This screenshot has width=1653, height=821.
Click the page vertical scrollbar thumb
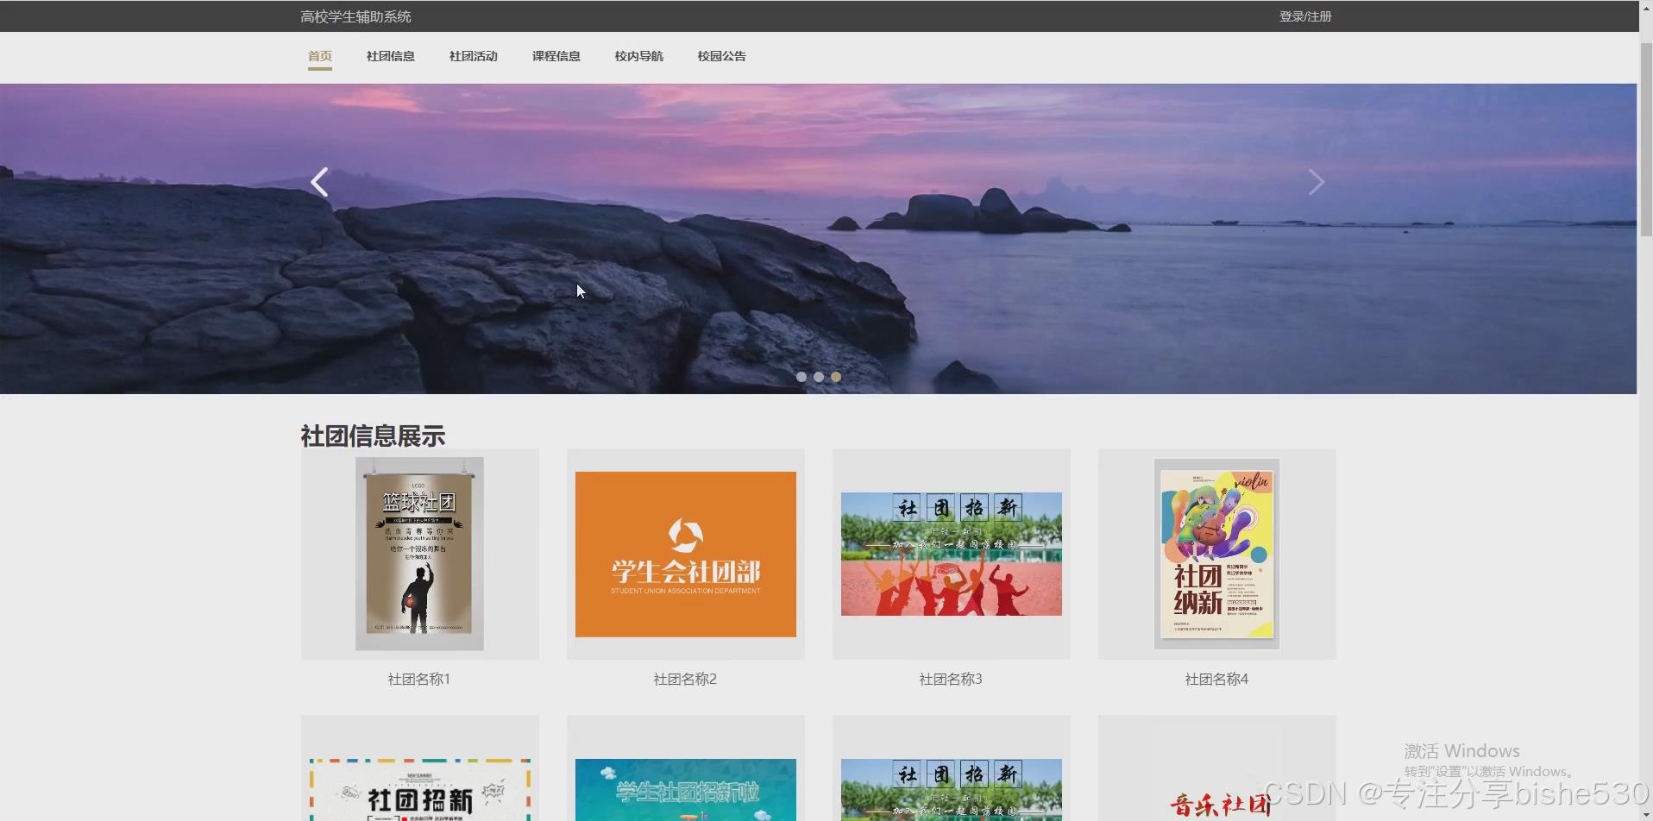1645,138
